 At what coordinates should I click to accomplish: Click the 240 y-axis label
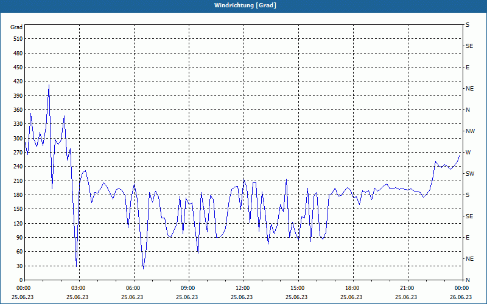[18, 166]
